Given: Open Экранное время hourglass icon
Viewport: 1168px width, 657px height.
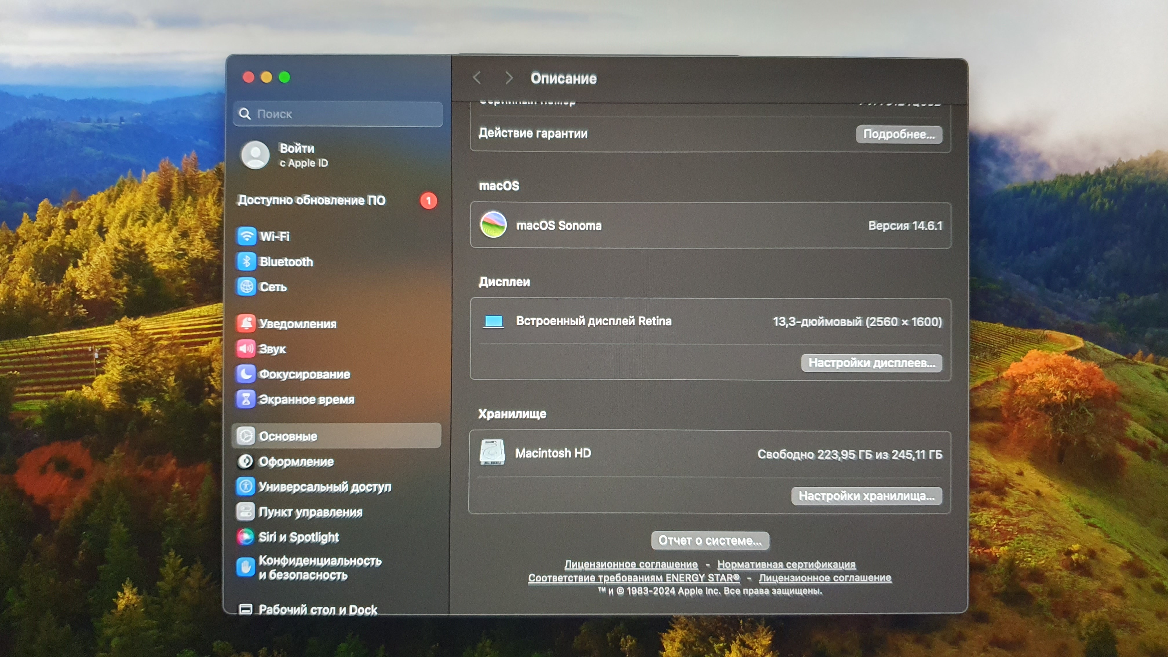Looking at the screenshot, I should [246, 399].
